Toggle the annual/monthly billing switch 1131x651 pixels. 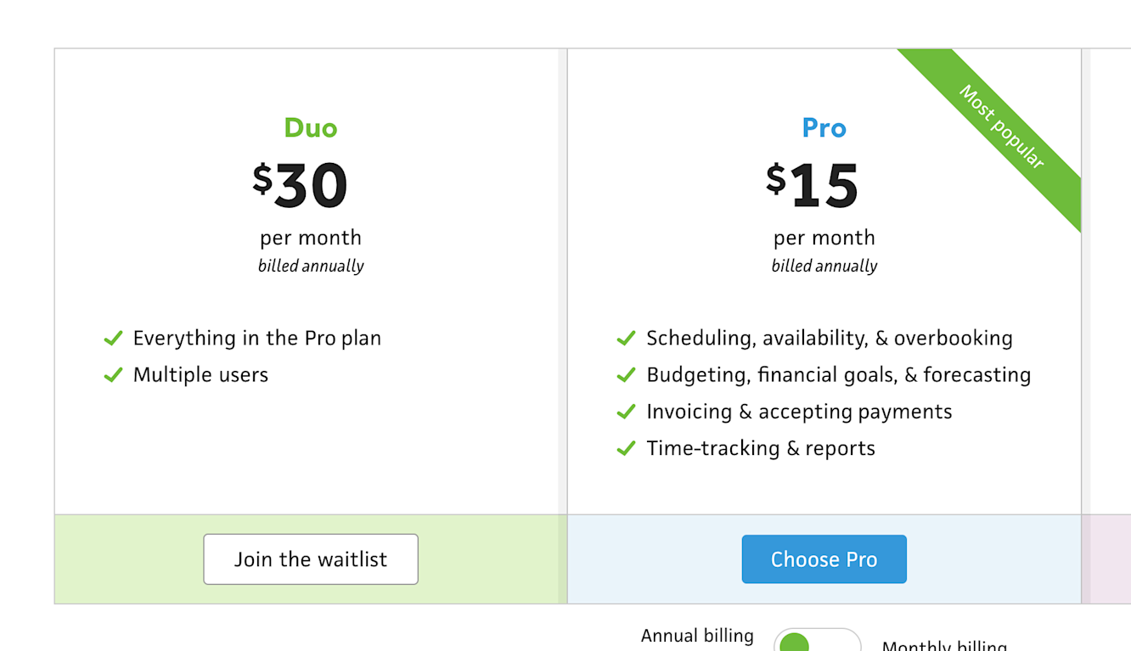817,641
